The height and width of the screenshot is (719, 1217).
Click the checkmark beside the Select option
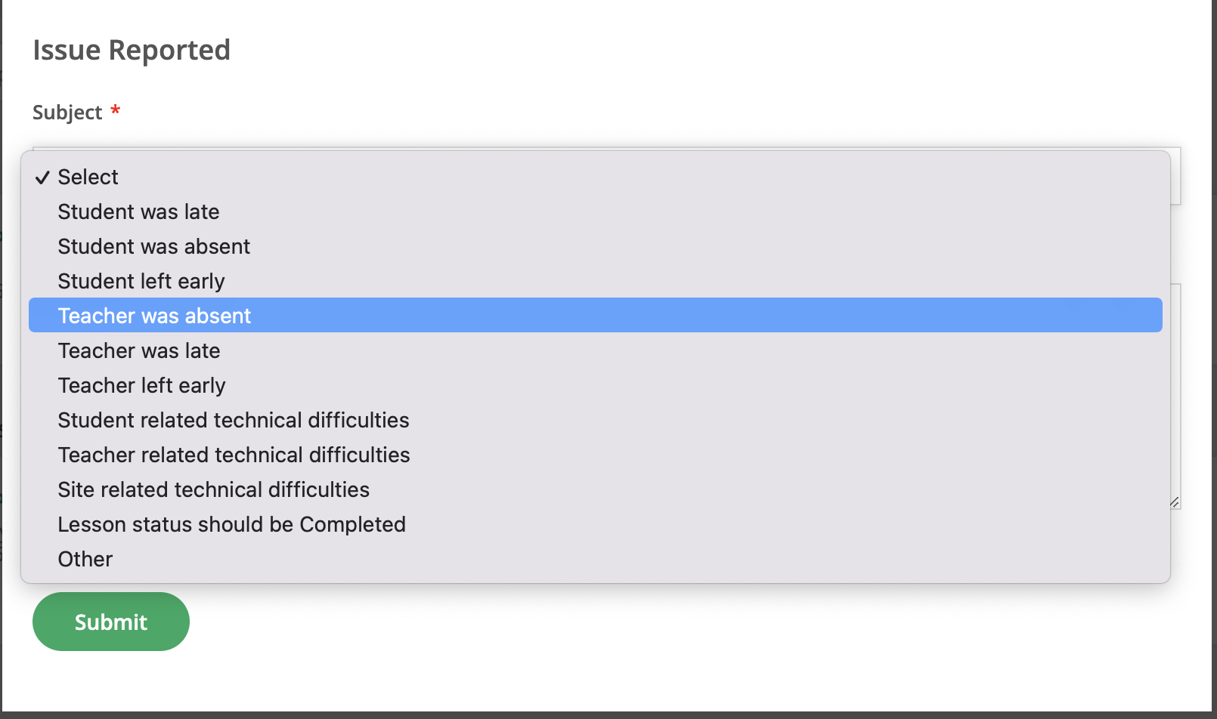coord(42,177)
